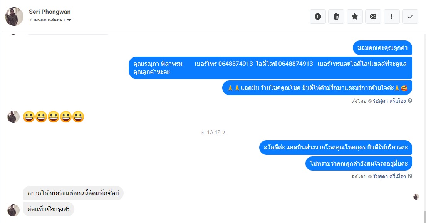Select message อยากได้อยู่ครับแต่ตอนนี้ติดแท็กซี่อยู่

point(73,193)
